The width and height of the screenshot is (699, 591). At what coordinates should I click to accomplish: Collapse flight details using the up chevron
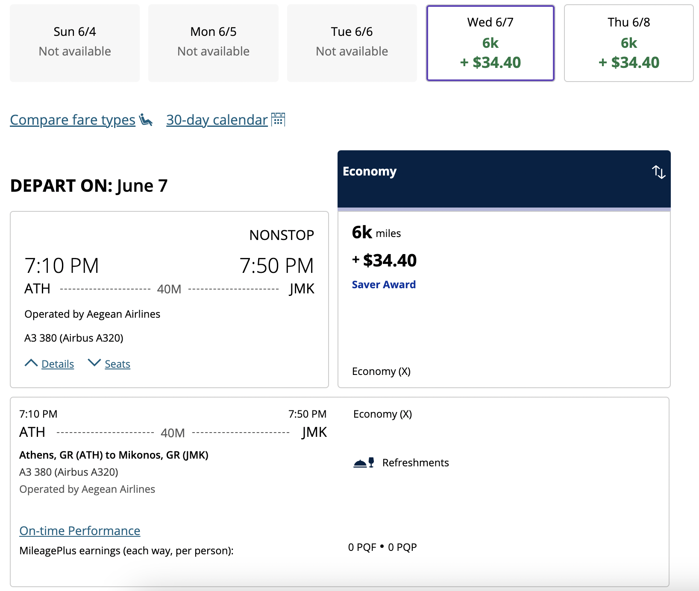tap(31, 363)
